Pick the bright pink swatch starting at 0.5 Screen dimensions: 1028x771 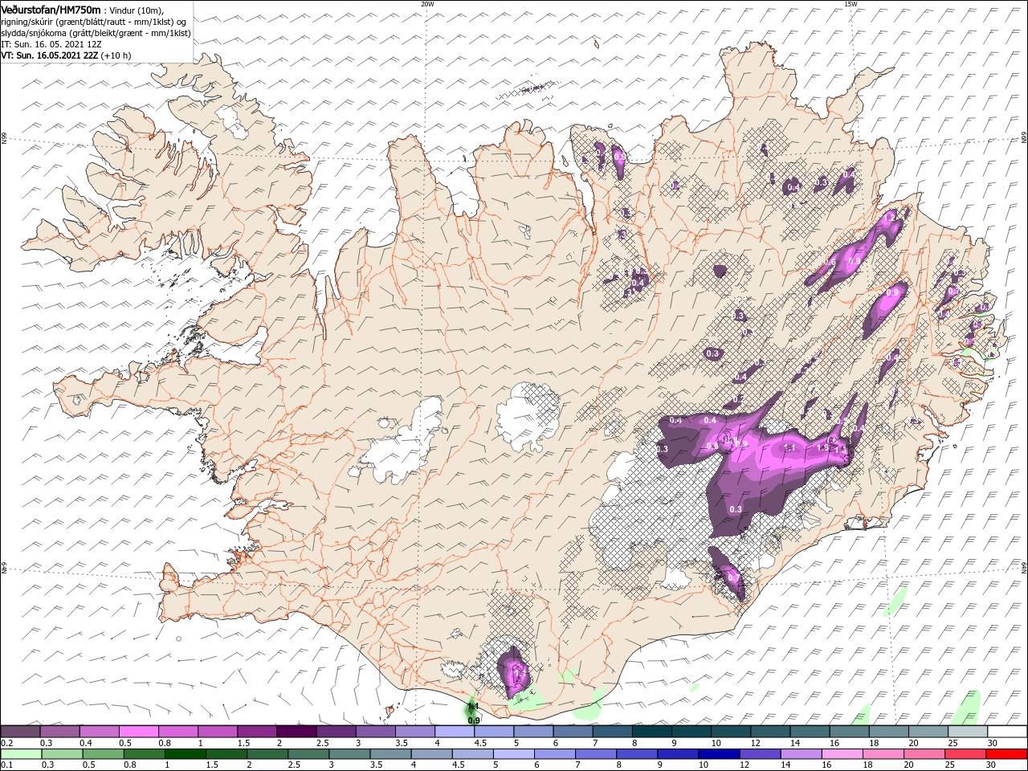pos(138,732)
